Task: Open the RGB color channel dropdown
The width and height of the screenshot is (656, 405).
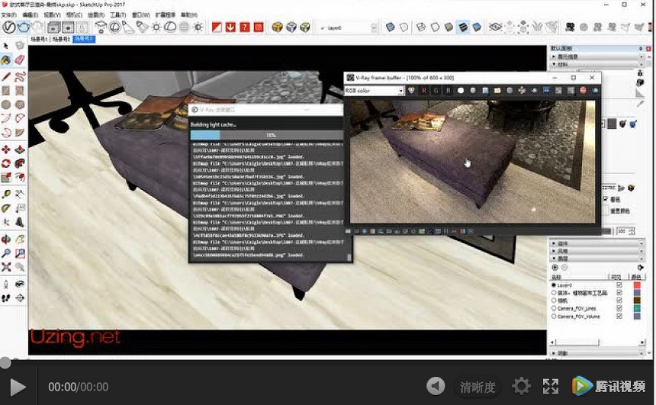Action: (374, 91)
